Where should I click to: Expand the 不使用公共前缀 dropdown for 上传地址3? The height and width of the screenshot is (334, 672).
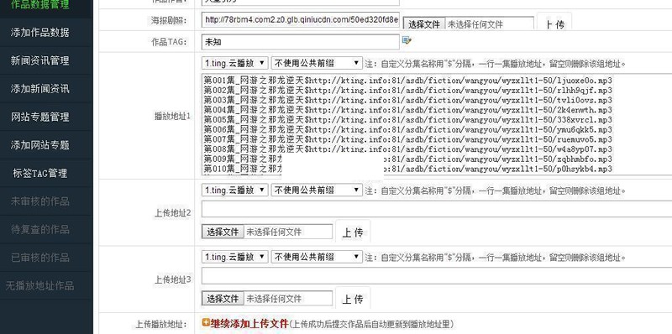[x=317, y=257]
